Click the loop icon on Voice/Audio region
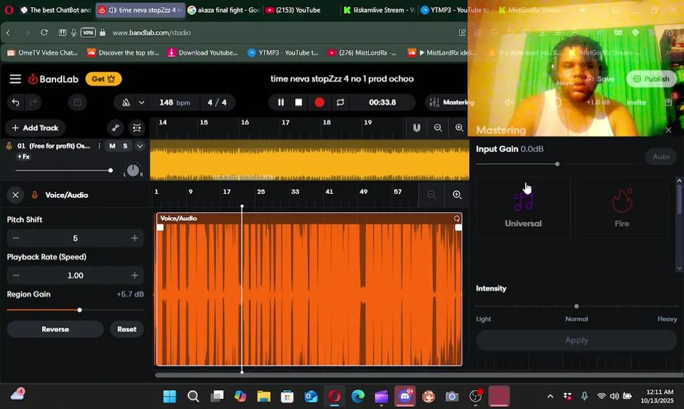 point(457,218)
